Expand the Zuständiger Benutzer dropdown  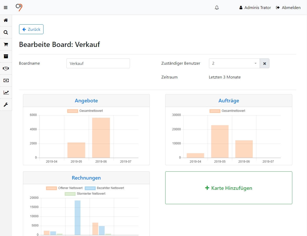click(x=234, y=63)
